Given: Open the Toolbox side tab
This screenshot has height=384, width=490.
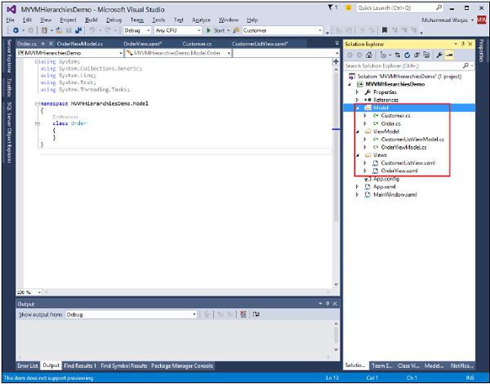Looking at the screenshot, I should (x=9, y=87).
